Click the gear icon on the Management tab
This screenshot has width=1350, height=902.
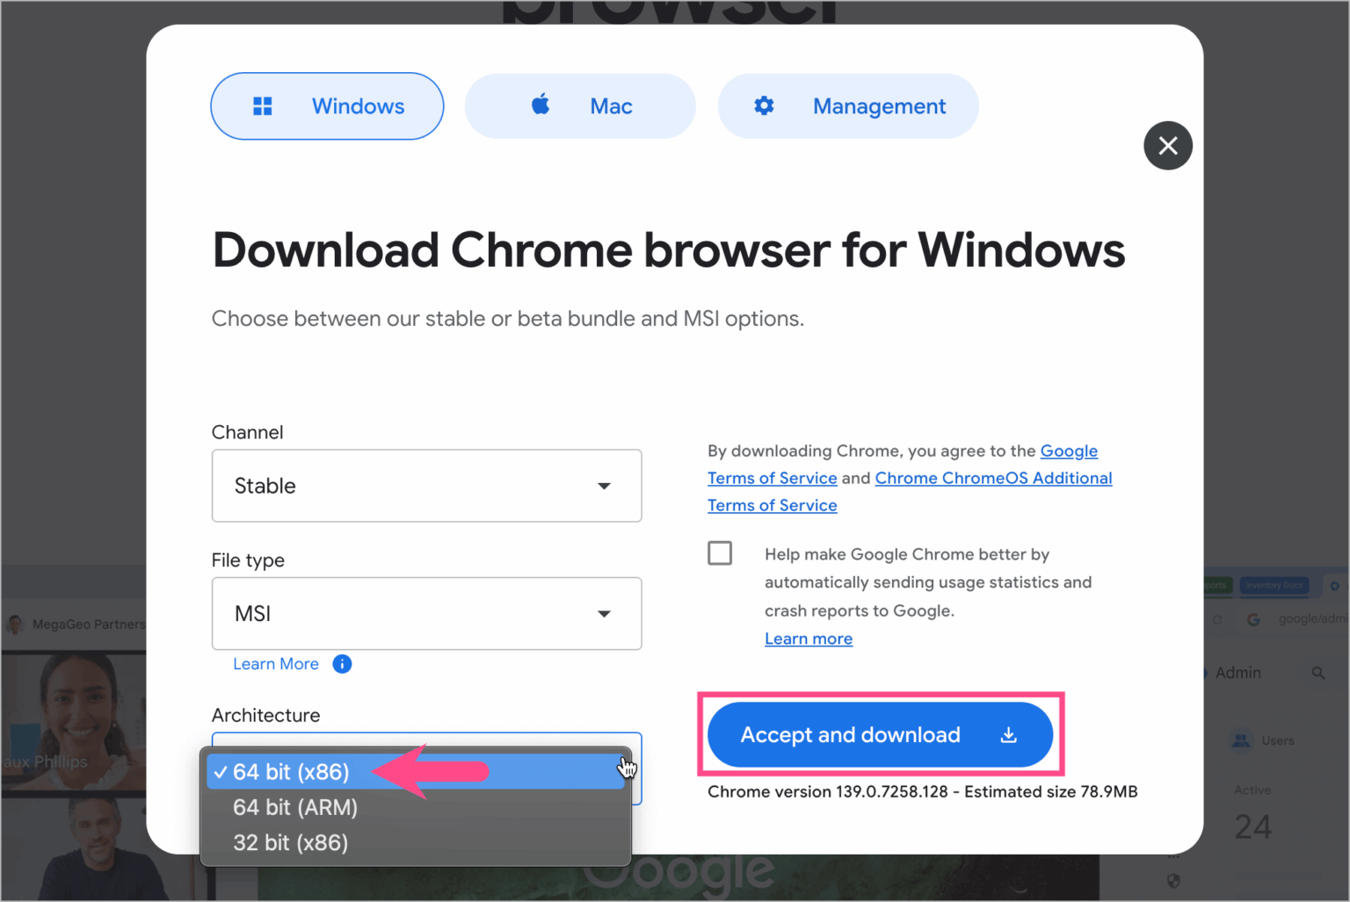click(x=763, y=105)
